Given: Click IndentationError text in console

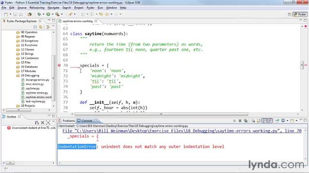Looking at the screenshot, I should point(77,147).
